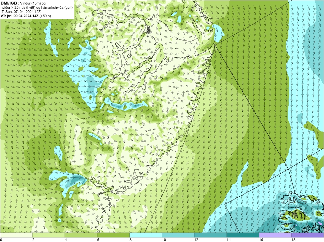The width and height of the screenshot is (324, 242).
Task: Click the 8–10 m/s light cyan legend color
Action: pos(146,235)
